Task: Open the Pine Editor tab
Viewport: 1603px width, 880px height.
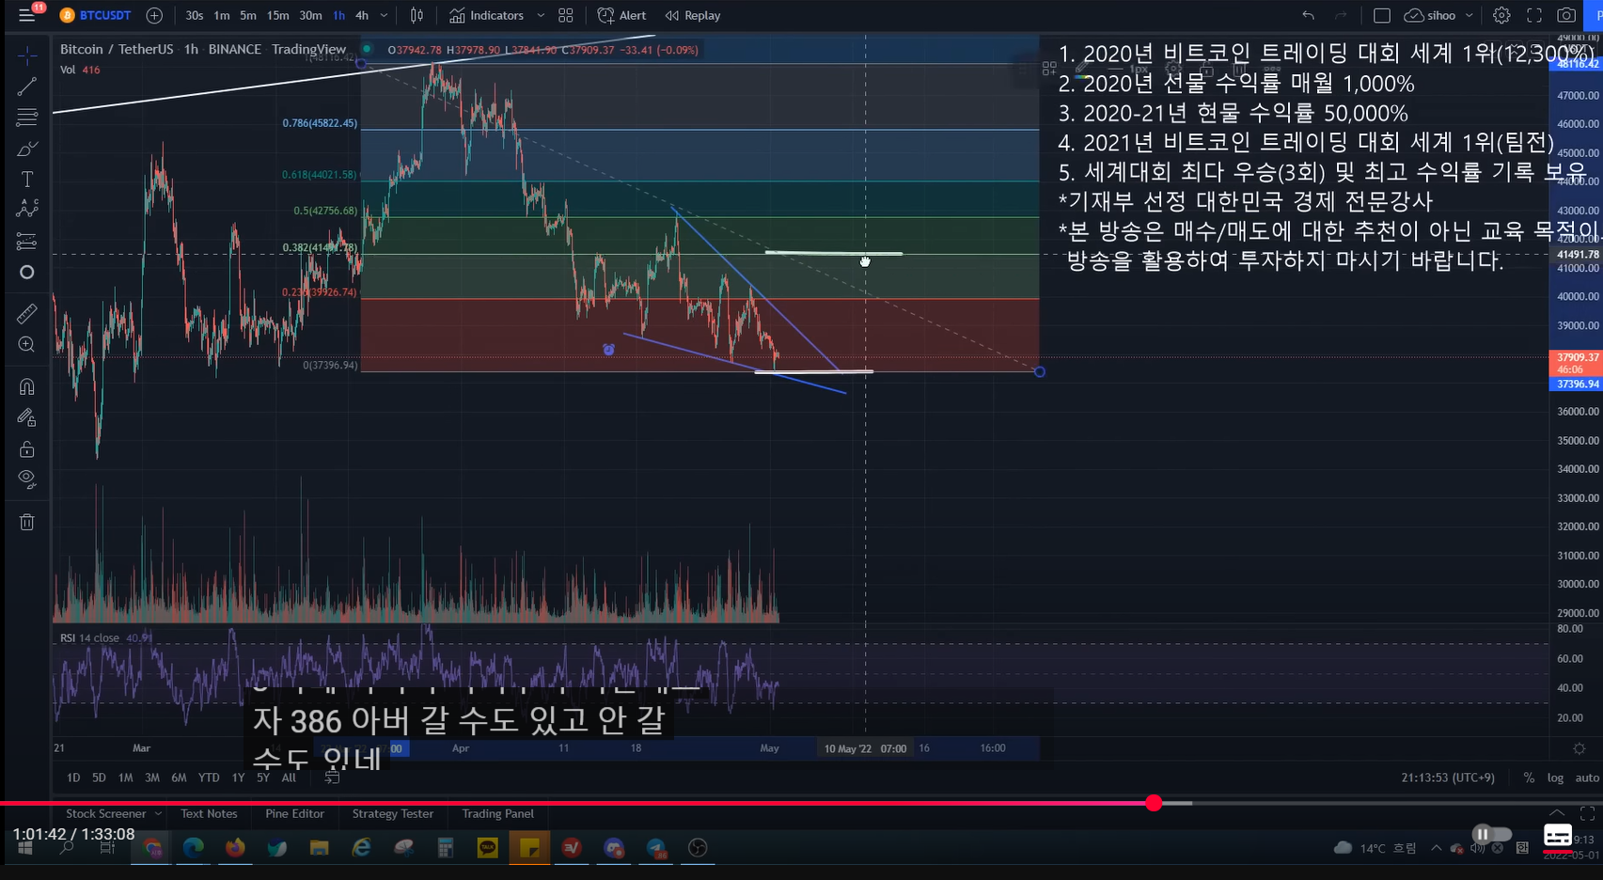Action: [294, 813]
